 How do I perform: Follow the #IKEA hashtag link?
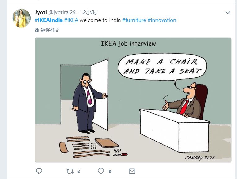(71, 20)
